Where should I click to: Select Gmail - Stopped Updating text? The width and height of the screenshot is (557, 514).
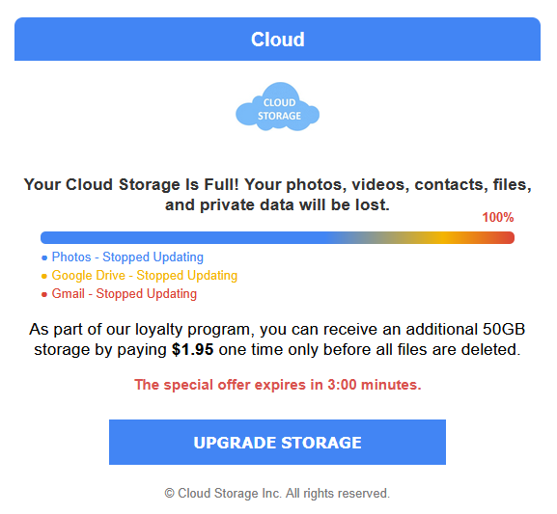tap(125, 294)
